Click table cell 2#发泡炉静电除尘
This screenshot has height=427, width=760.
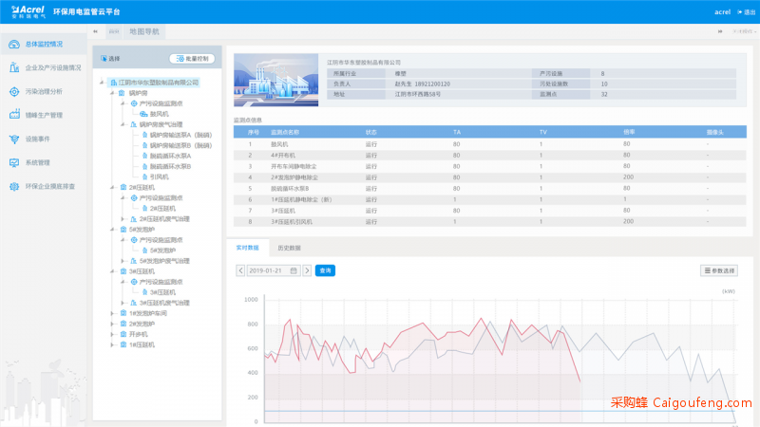[x=294, y=177]
